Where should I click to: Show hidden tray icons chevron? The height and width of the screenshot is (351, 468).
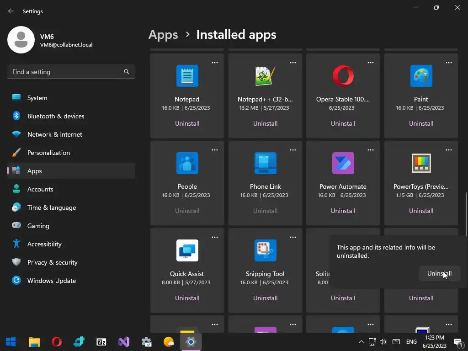(361, 342)
